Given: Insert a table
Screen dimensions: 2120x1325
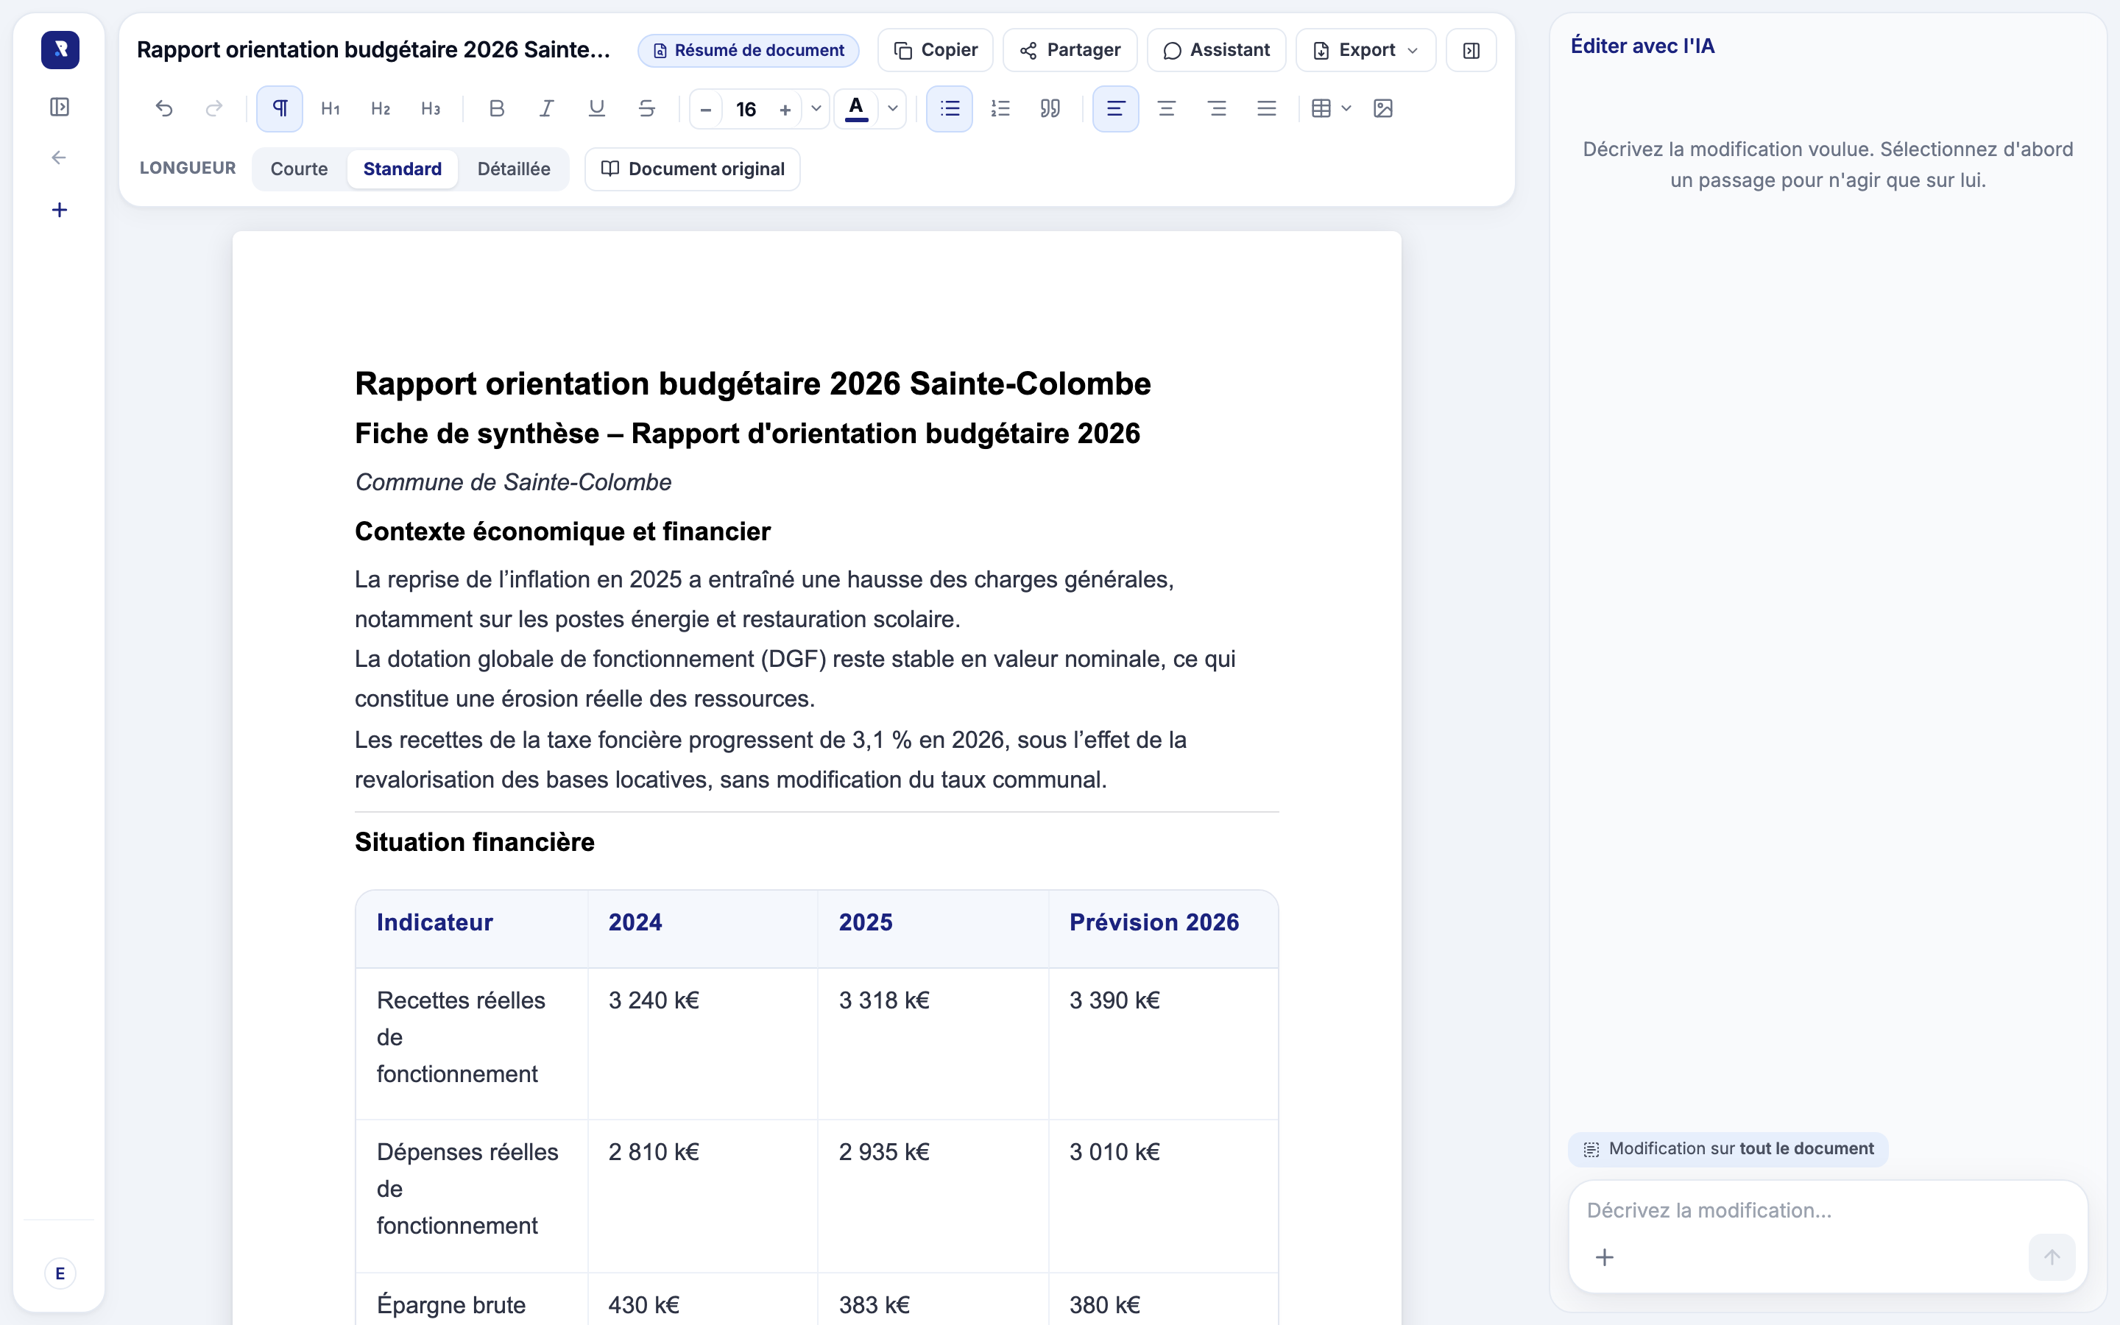Looking at the screenshot, I should pyautogui.click(x=1321, y=109).
